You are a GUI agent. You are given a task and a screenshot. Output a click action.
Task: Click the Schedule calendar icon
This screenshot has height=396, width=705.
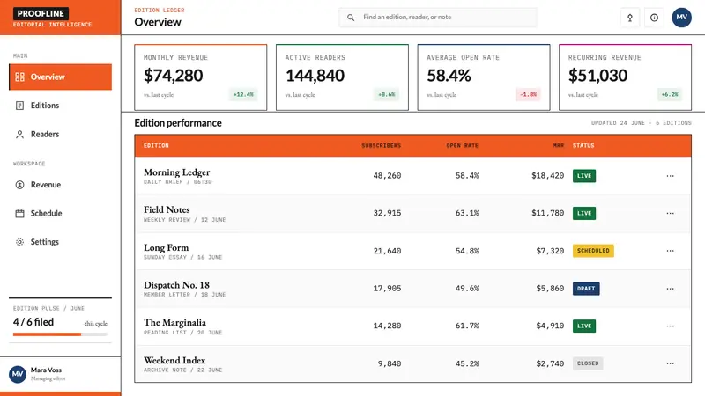(19, 213)
